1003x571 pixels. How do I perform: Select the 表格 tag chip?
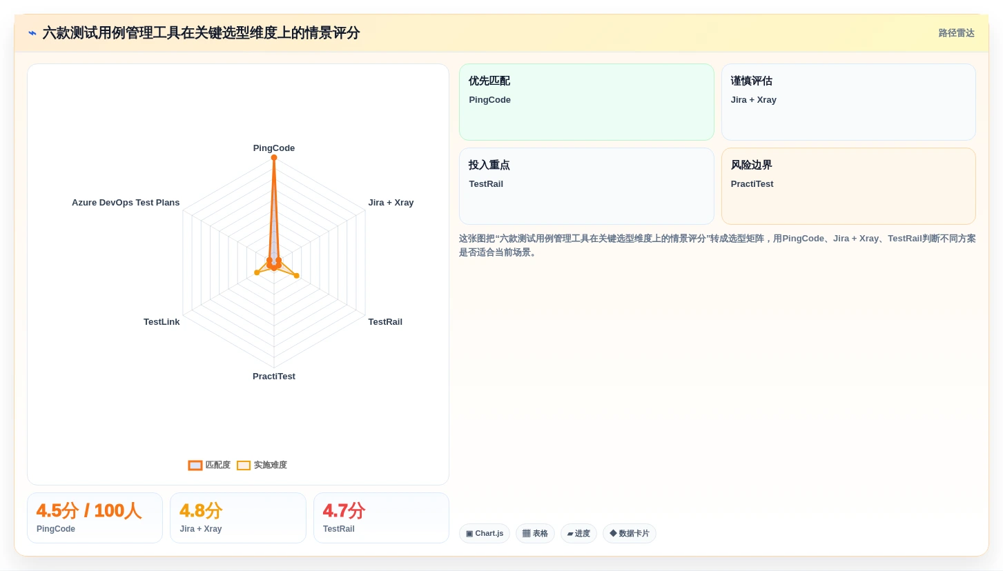(535, 534)
